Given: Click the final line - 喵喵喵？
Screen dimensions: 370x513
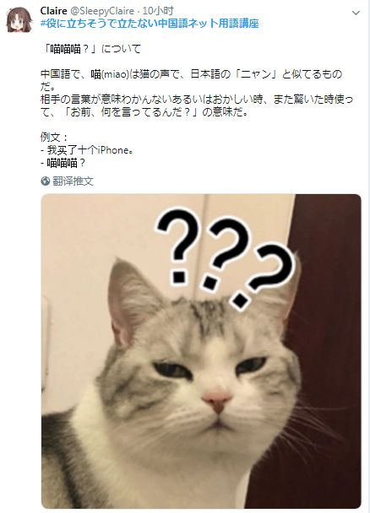Looking at the screenshot, I should click(63, 163).
